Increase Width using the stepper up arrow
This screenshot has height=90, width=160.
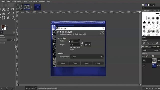pyautogui.click(x=79, y=40)
